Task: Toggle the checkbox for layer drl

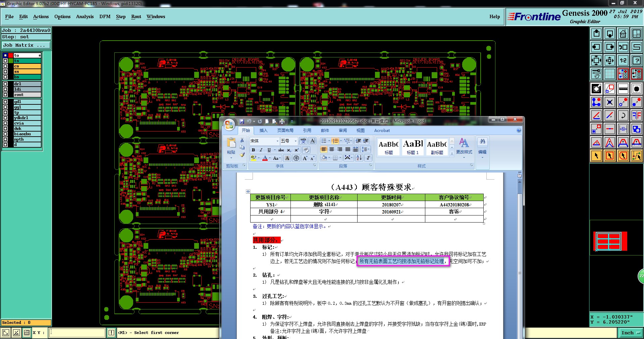Action: [x=5, y=84]
